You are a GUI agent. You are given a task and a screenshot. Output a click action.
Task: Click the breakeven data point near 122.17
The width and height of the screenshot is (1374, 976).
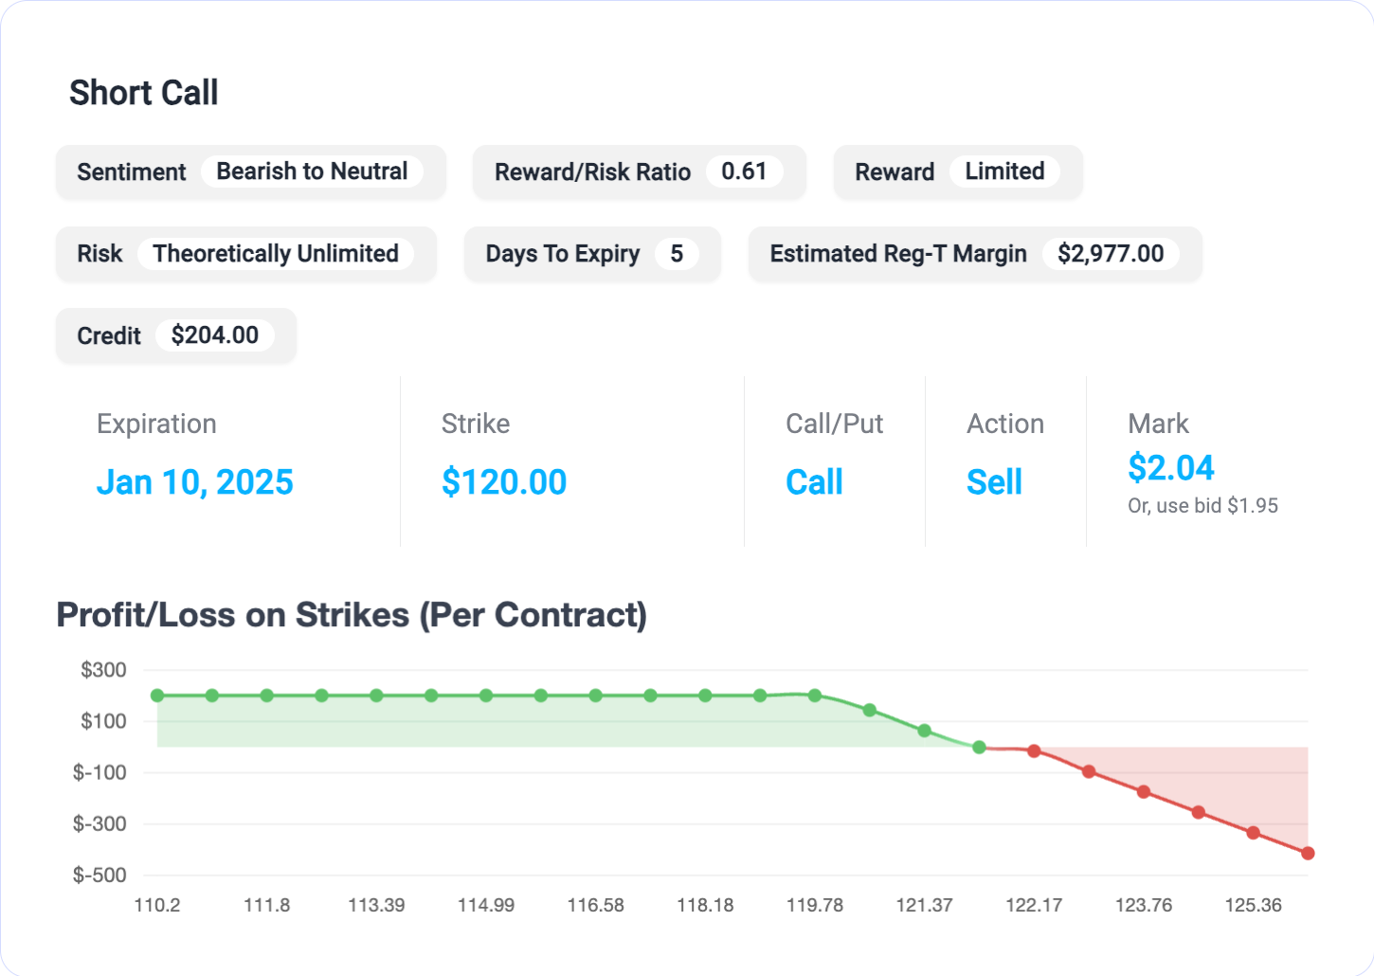(x=1034, y=750)
